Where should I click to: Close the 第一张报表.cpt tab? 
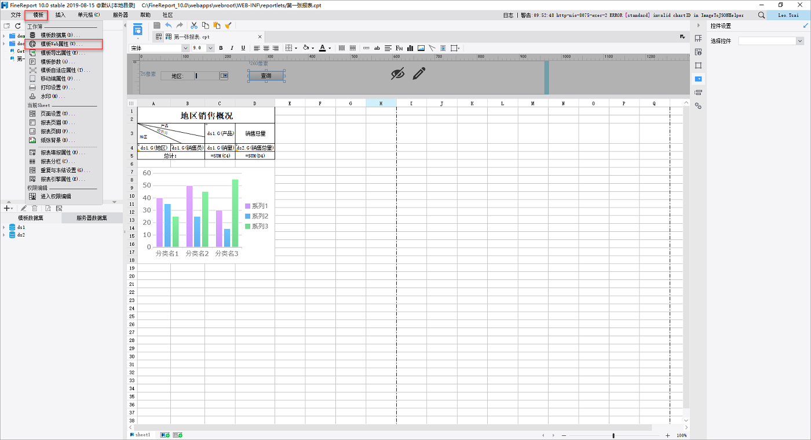pyautogui.click(x=260, y=37)
